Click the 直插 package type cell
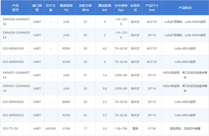Viewport: 209px width, 136px height. pos(135,128)
